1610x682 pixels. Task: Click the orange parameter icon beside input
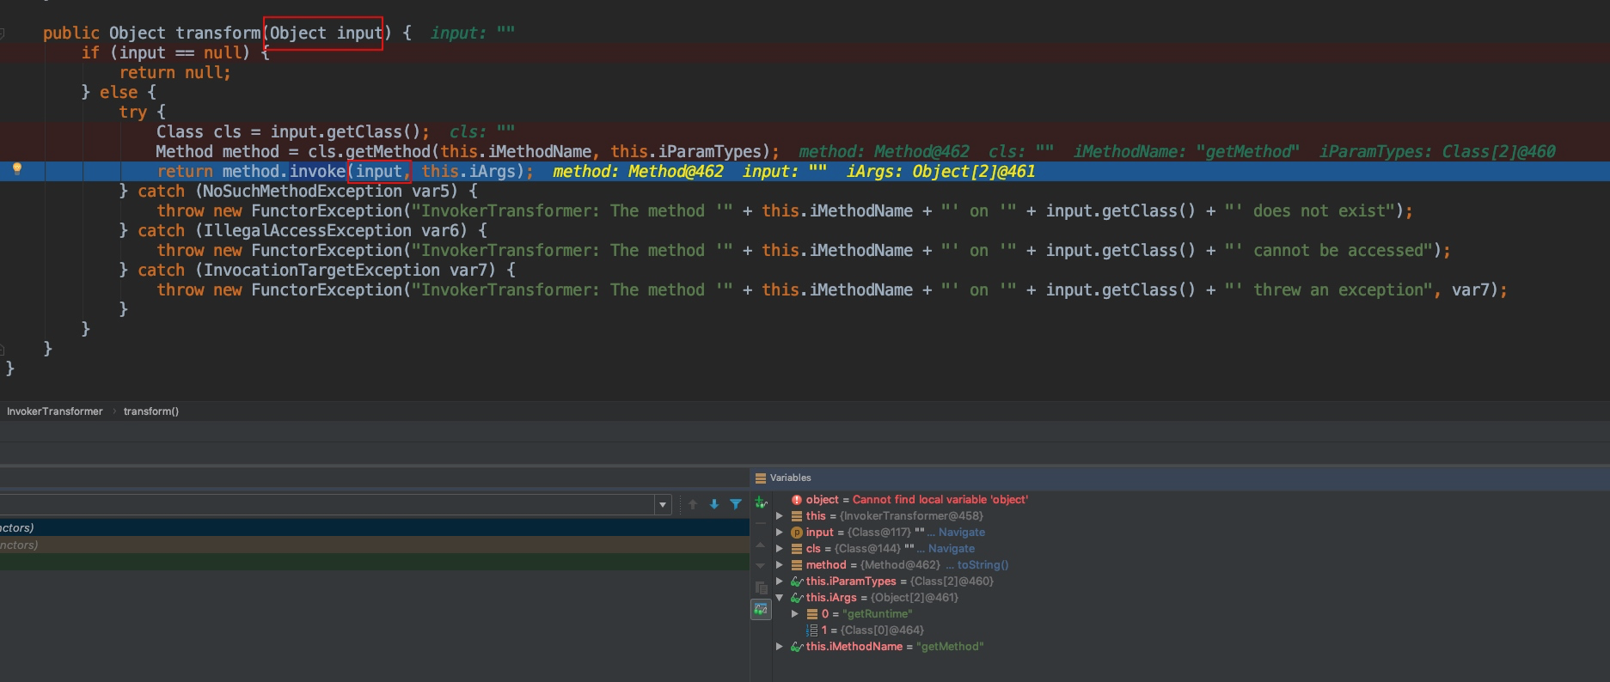[797, 533]
